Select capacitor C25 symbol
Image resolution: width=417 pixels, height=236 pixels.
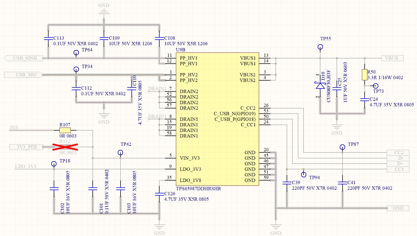pos(337,88)
